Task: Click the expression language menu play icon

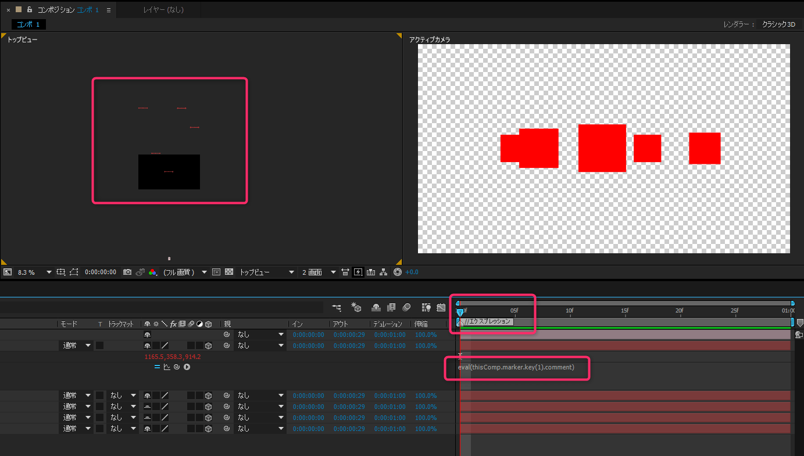Action: tap(187, 367)
